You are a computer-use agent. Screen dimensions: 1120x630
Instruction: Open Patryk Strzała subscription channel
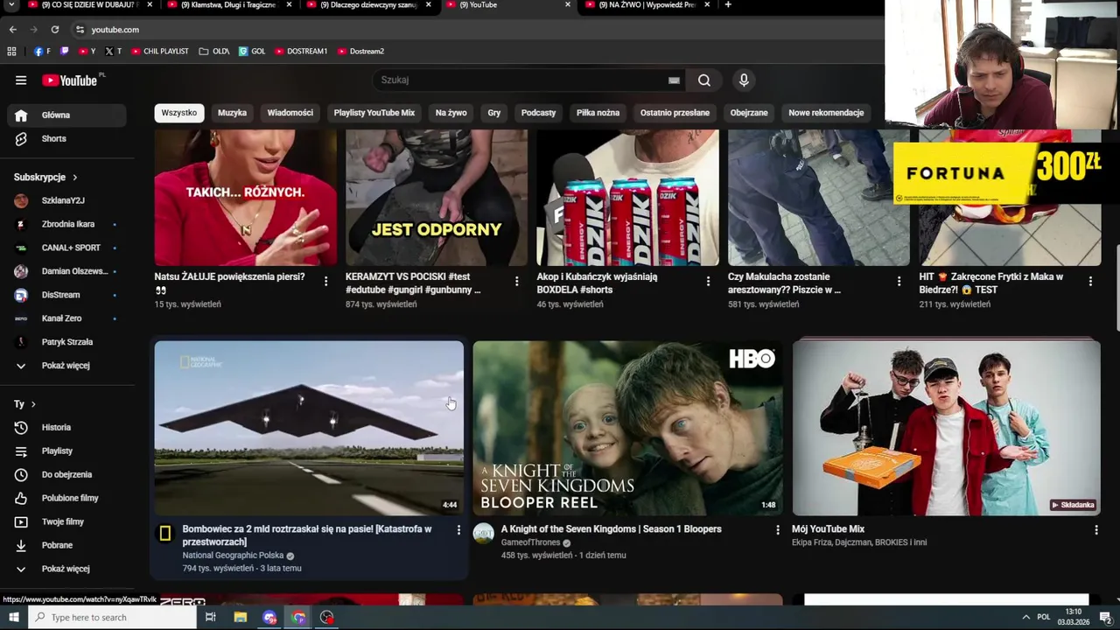(x=66, y=343)
